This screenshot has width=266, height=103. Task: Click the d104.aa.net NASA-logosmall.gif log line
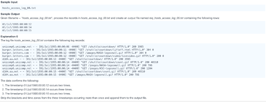point(71,75)
